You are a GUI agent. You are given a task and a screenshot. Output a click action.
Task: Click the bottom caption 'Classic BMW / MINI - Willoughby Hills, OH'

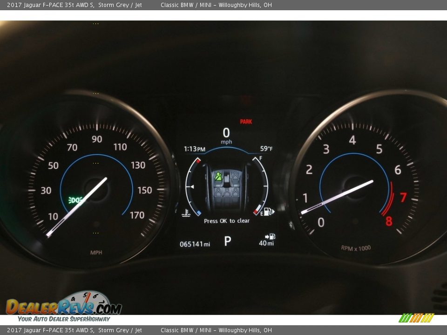216,330
